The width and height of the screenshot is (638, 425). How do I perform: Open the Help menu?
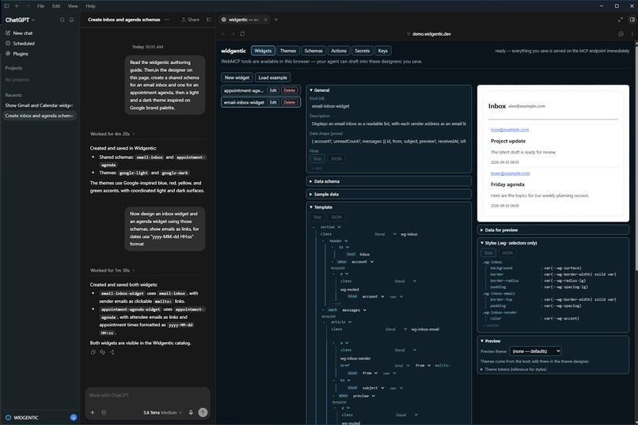point(90,6)
